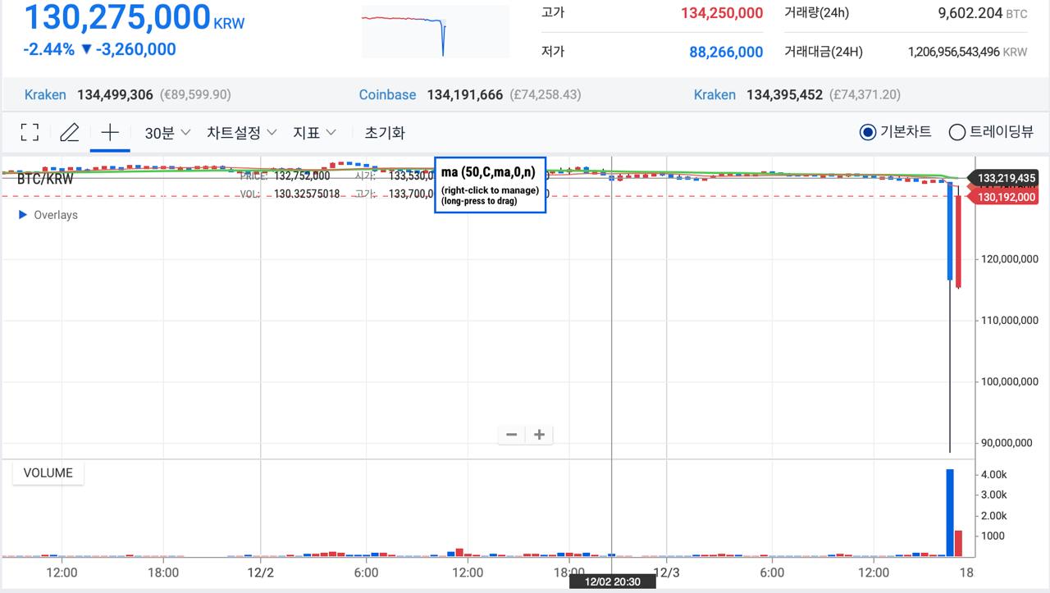Click the tall blue volume bar

point(950,513)
